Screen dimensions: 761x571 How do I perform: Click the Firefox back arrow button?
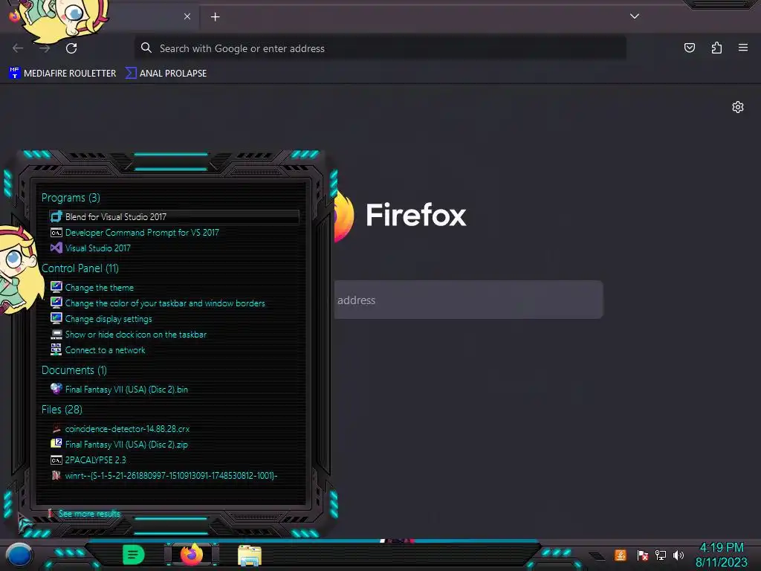tap(18, 48)
